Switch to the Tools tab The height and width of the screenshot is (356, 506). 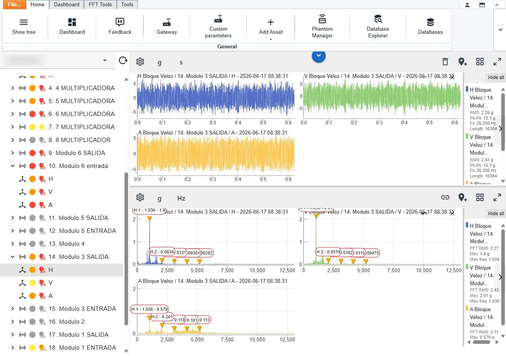click(127, 5)
